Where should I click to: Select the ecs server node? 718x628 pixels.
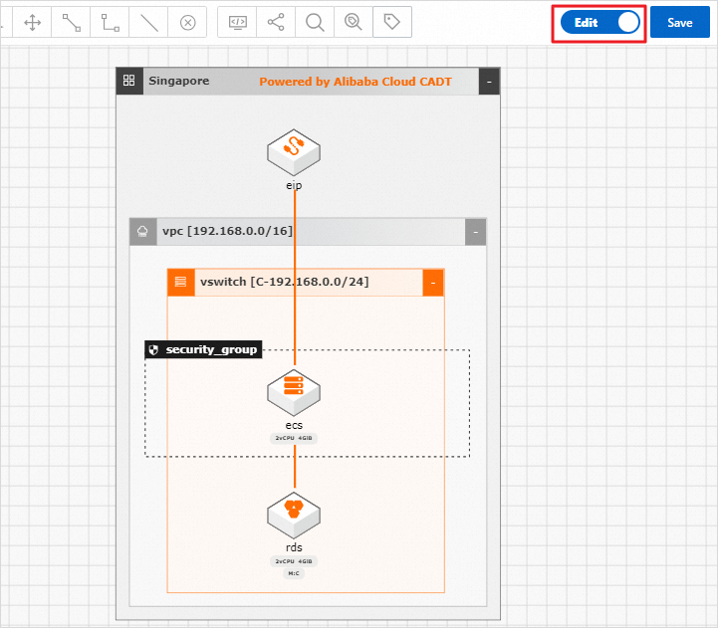[x=294, y=393]
